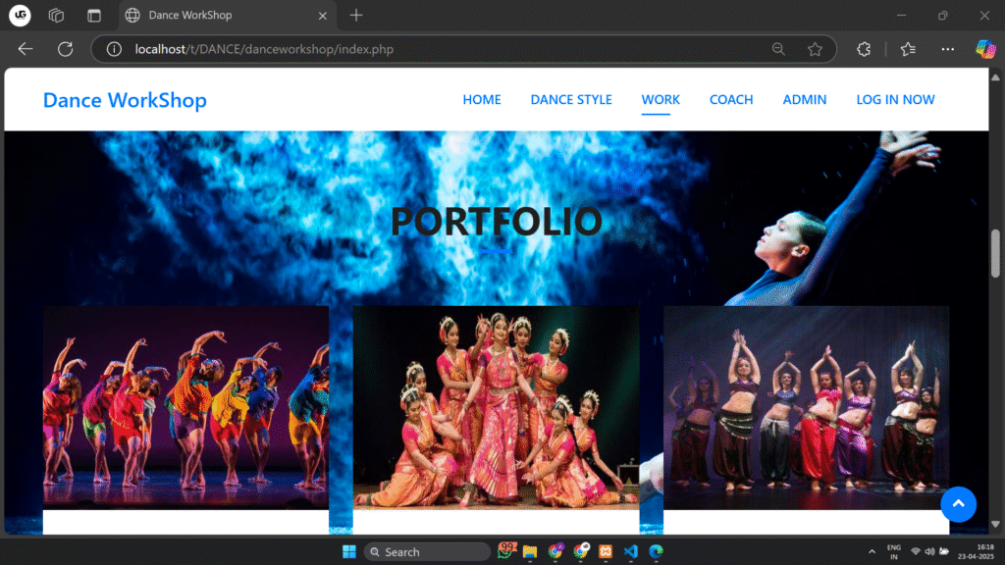Open the ENG IN language switcher

[893, 552]
